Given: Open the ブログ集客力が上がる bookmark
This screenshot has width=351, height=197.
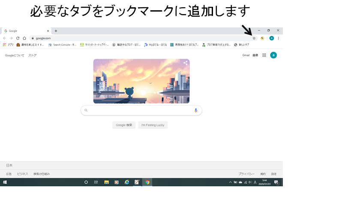Looking at the screenshot, I should [216, 45].
